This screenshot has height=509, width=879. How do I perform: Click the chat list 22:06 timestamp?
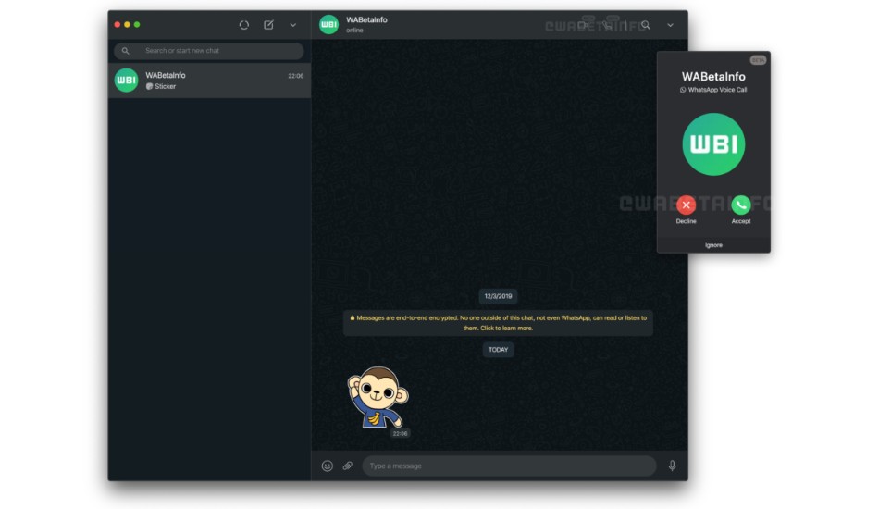pyautogui.click(x=296, y=76)
